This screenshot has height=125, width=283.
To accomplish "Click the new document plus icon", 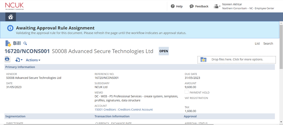I will point(17,60).
